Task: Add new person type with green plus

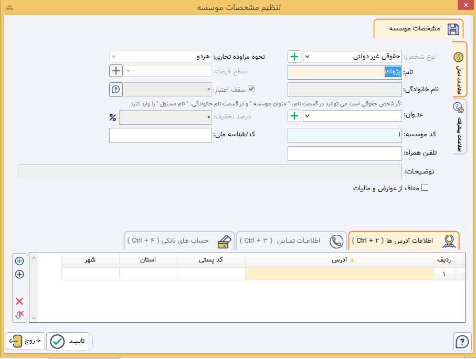Action: tap(294, 57)
